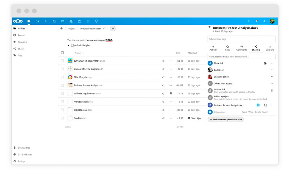
Task: Open the three-dot menu on the project's Business Process Analysis.docx row
Action: (272, 105)
